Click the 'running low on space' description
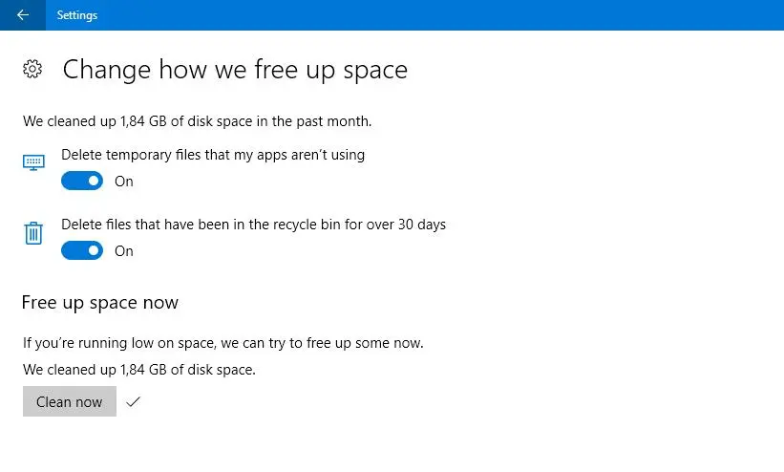Screen dimensions: 784x472 pyautogui.click(x=223, y=343)
